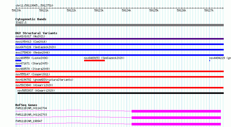Open variant nsv6470226 (Sedlazeck2020) label

[36, 47]
